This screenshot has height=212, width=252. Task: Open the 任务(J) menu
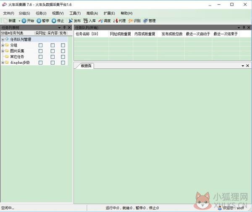click(x=41, y=13)
